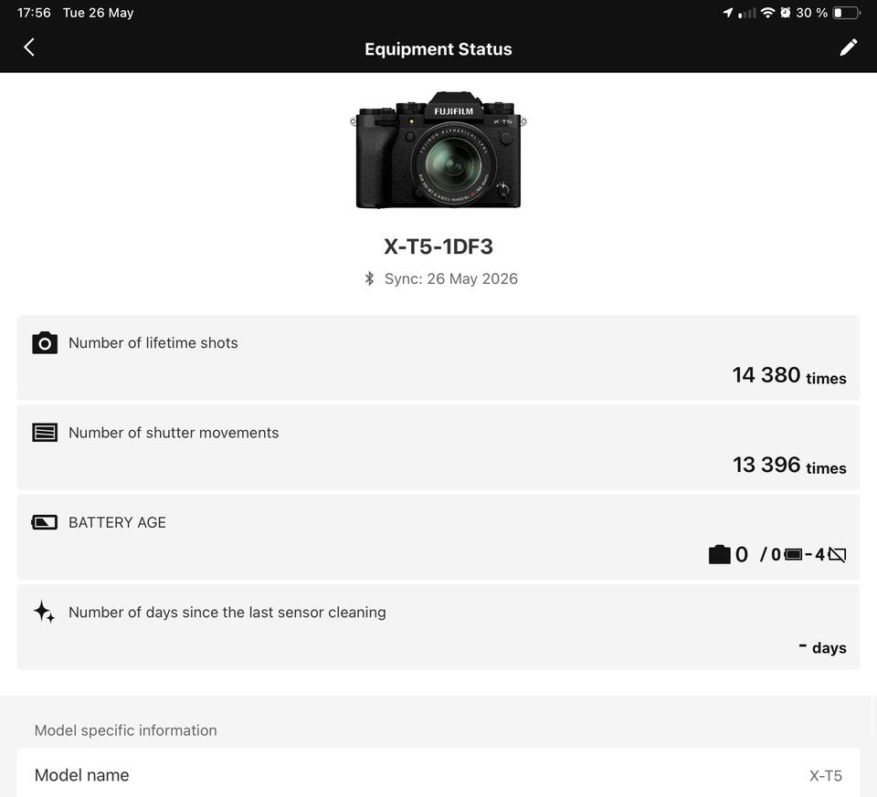This screenshot has width=877, height=797.
Task: Tap the sparkle sensor cleaning icon
Action: [44, 612]
